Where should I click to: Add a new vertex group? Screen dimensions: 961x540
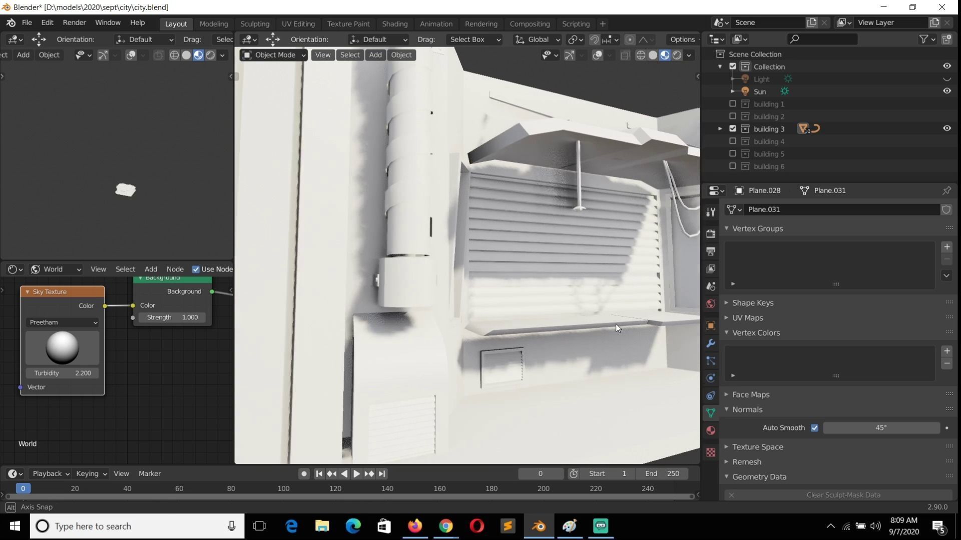pyautogui.click(x=946, y=247)
